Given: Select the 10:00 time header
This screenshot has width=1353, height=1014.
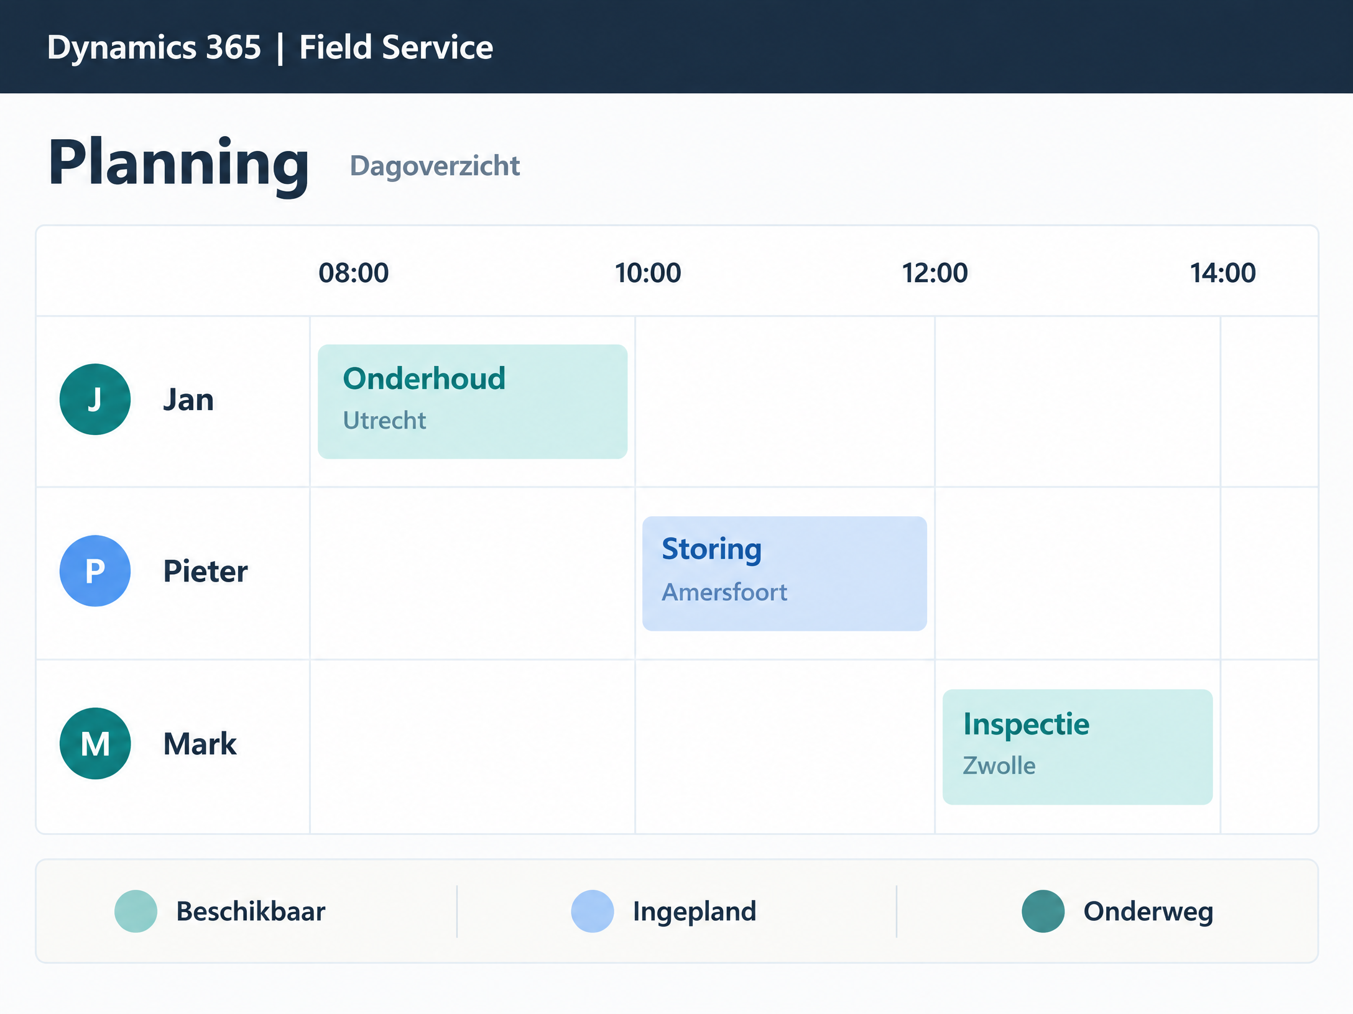Looking at the screenshot, I should [648, 273].
